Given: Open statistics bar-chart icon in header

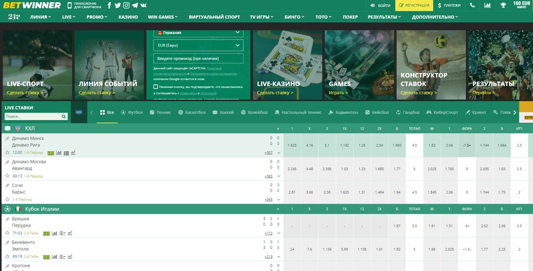Looking at the screenshot, I should coord(488,5).
